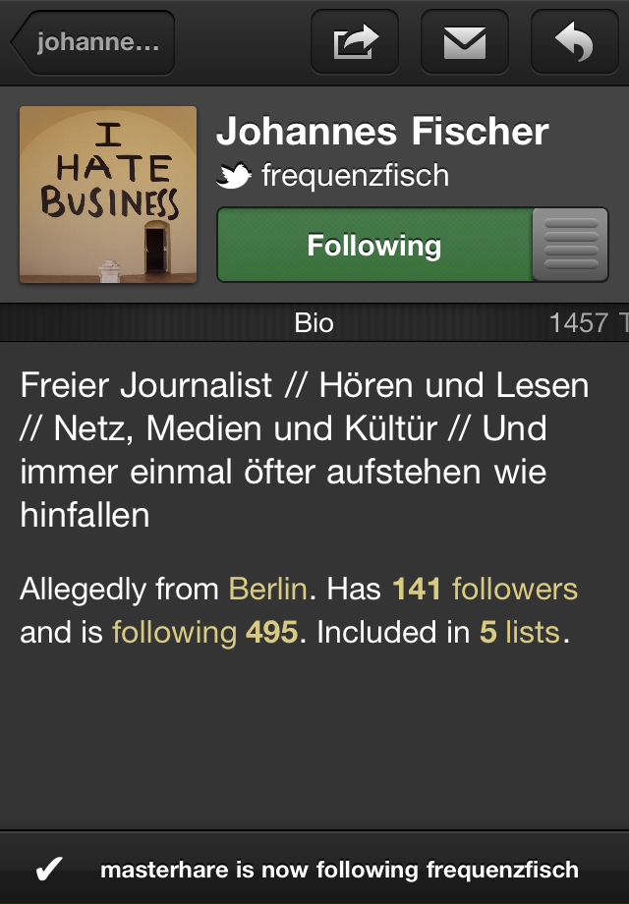Select the Bio tab
Screen dimensions: 629x904
tap(314, 322)
